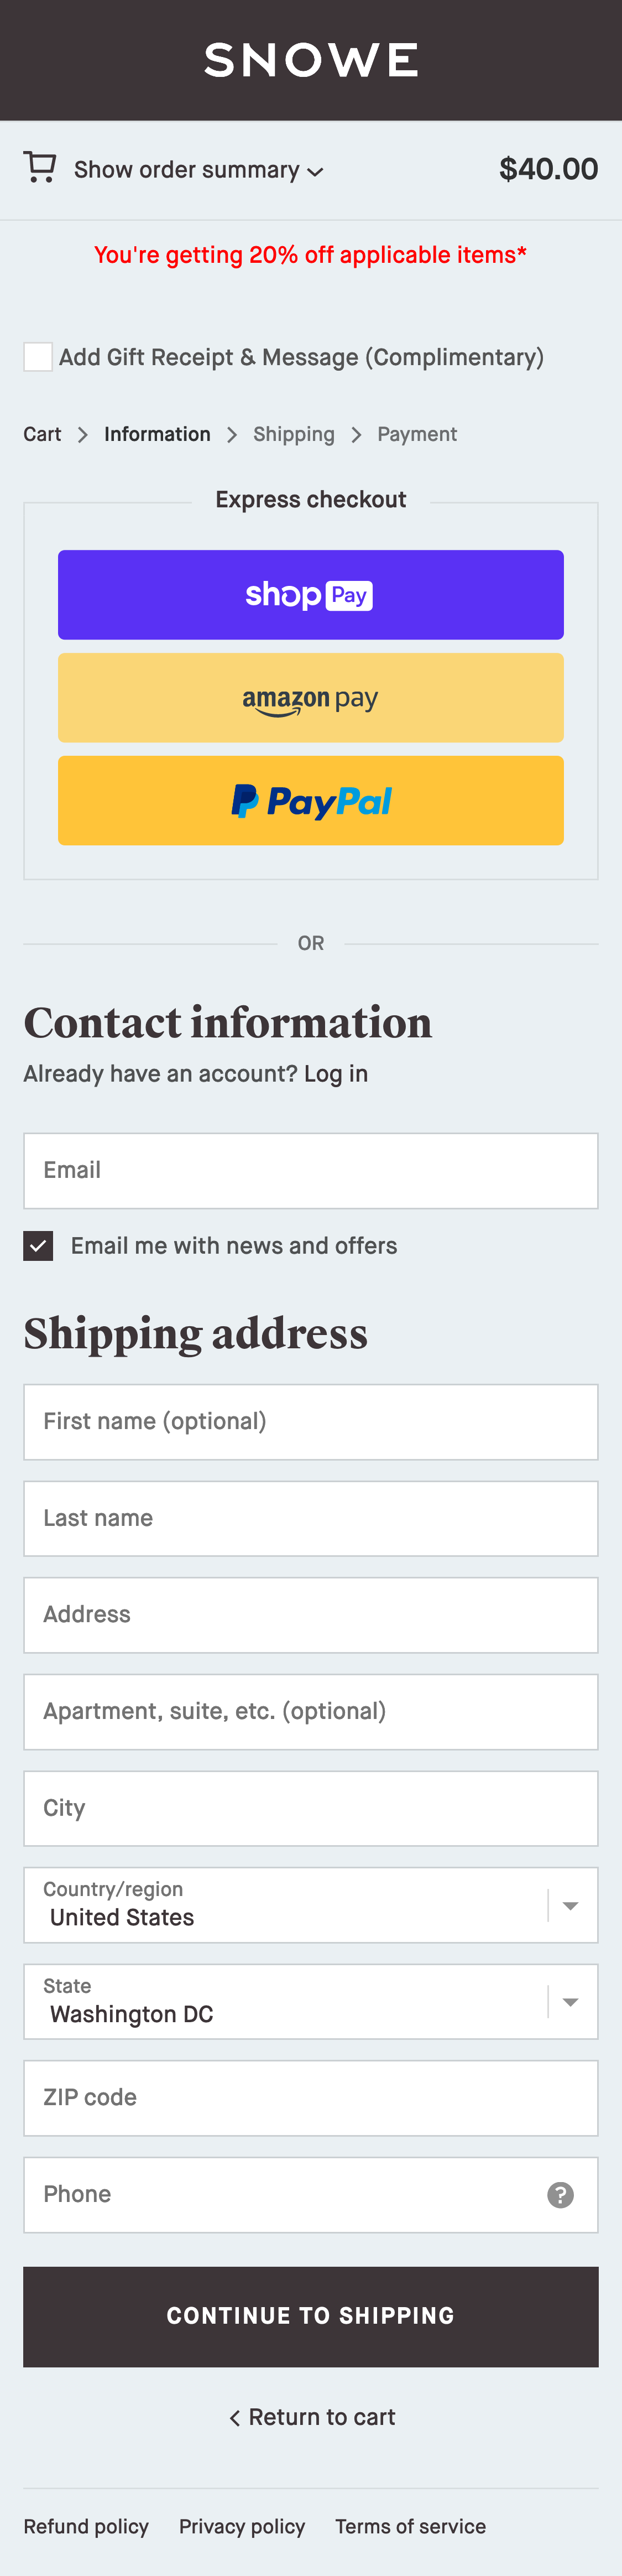Click the Log in link

336,1074
